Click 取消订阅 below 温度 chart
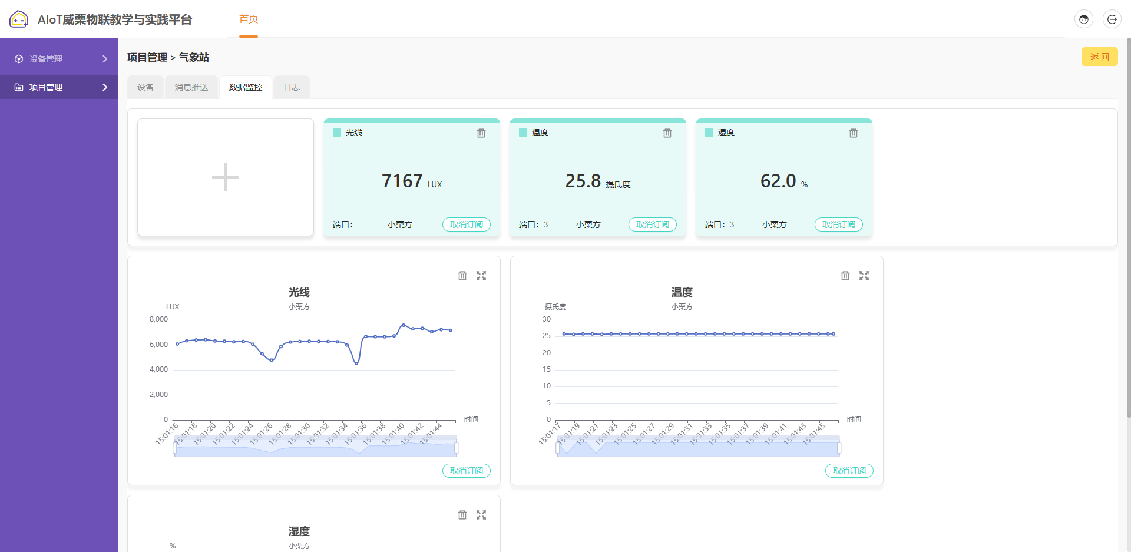1131x552 pixels. 849,471
